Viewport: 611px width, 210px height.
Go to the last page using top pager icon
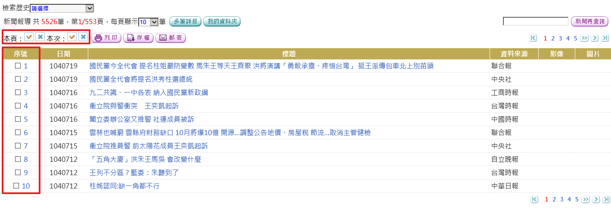click(x=605, y=38)
